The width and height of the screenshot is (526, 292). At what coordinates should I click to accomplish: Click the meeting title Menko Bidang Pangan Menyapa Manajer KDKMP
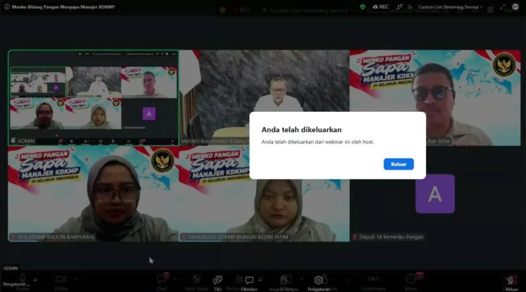[64, 7]
